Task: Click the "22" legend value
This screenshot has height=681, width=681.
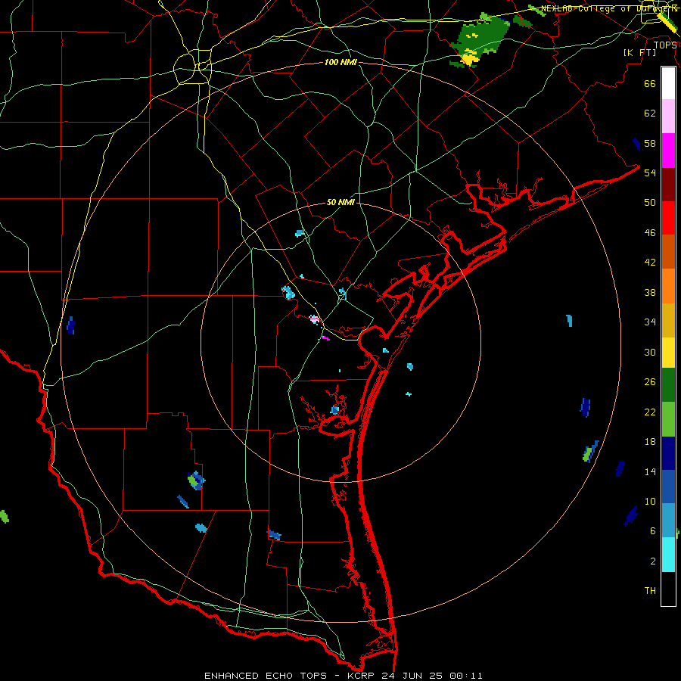Action: coord(650,412)
